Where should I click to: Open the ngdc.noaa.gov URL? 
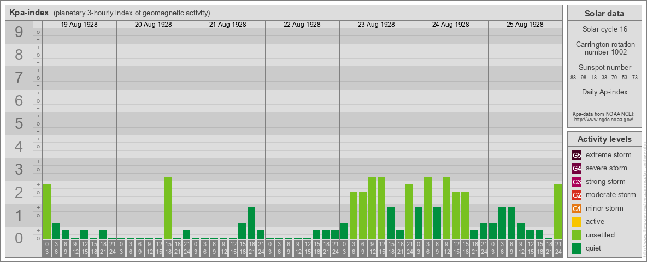[x=604, y=119]
